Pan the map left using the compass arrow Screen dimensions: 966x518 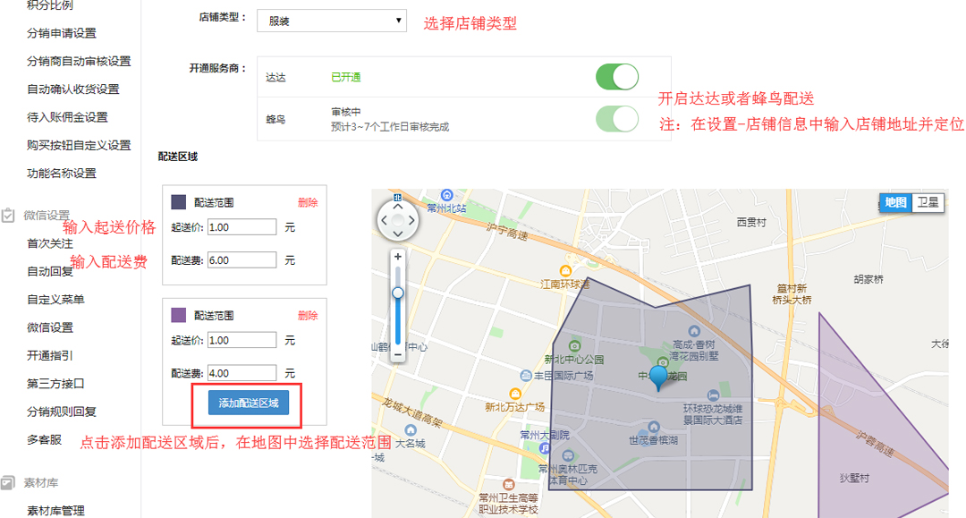[385, 219]
